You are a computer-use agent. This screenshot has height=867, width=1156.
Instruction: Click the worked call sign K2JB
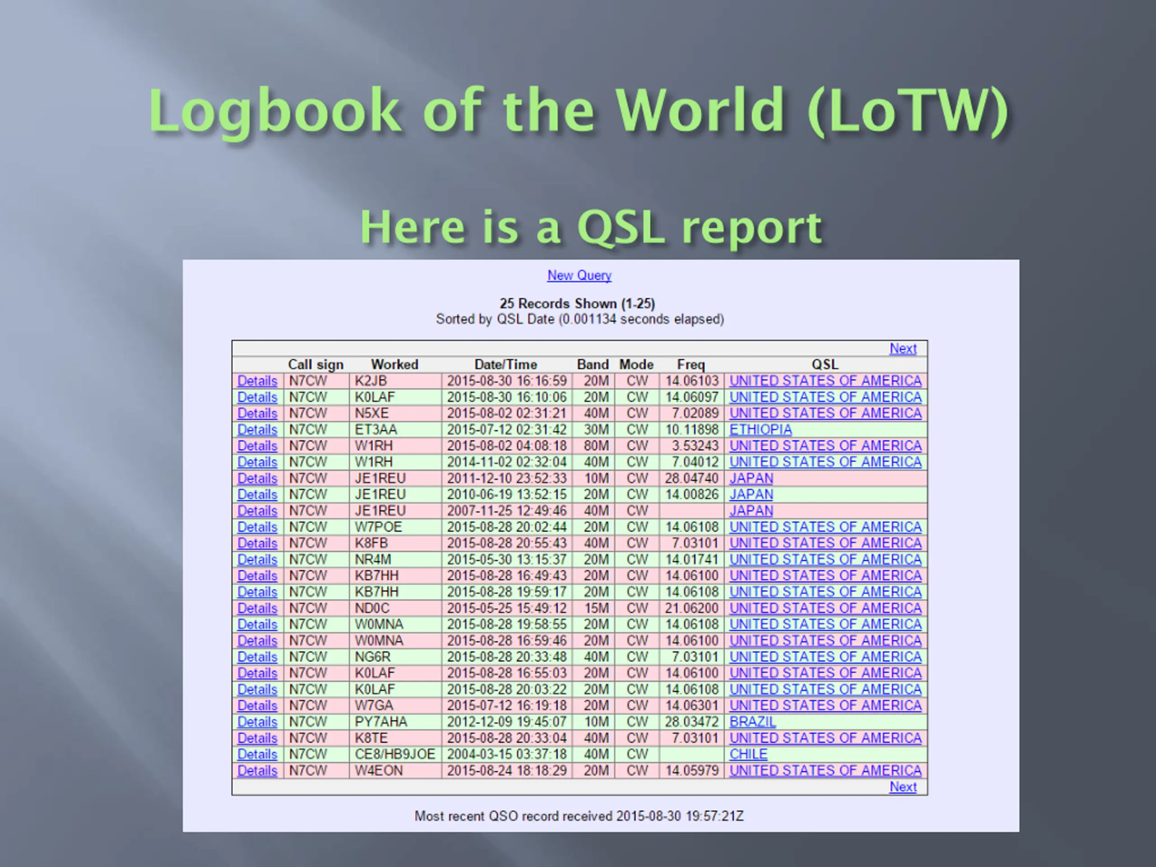coord(371,381)
